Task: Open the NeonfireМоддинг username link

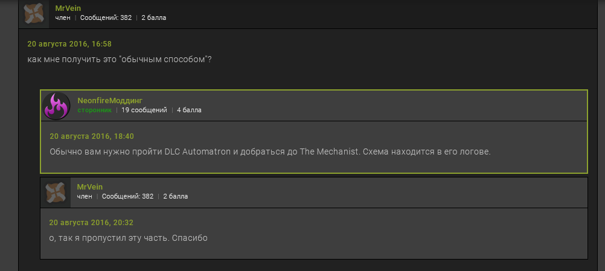Action: 110,100
